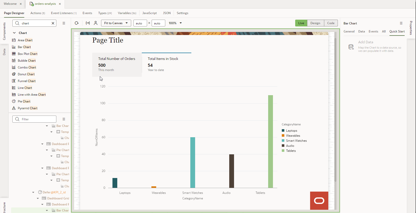Collapse the Defer@KPI_2_id node
Viewport: 416px width, 213px height.
click(x=33, y=192)
